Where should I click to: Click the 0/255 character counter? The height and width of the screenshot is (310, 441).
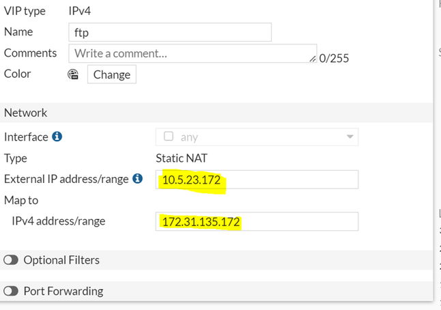click(334, 58)
